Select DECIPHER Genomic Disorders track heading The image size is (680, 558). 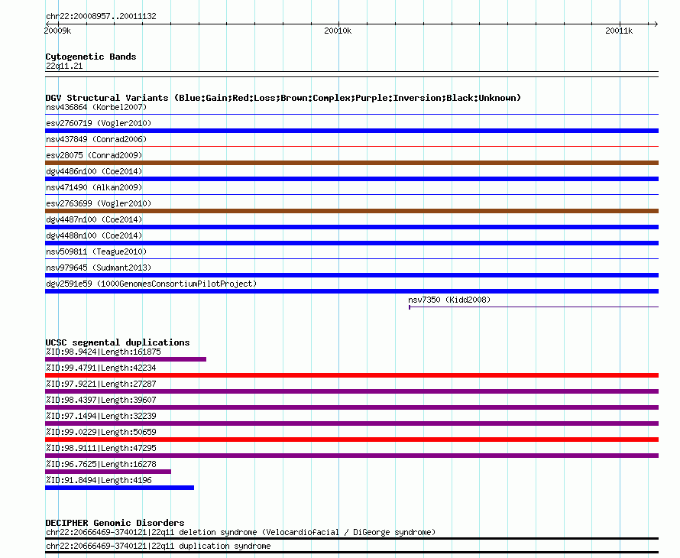pos(115,523)
